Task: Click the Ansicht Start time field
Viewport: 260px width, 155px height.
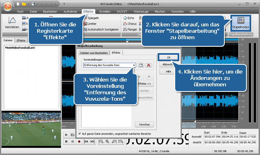Action: (212, 142)
